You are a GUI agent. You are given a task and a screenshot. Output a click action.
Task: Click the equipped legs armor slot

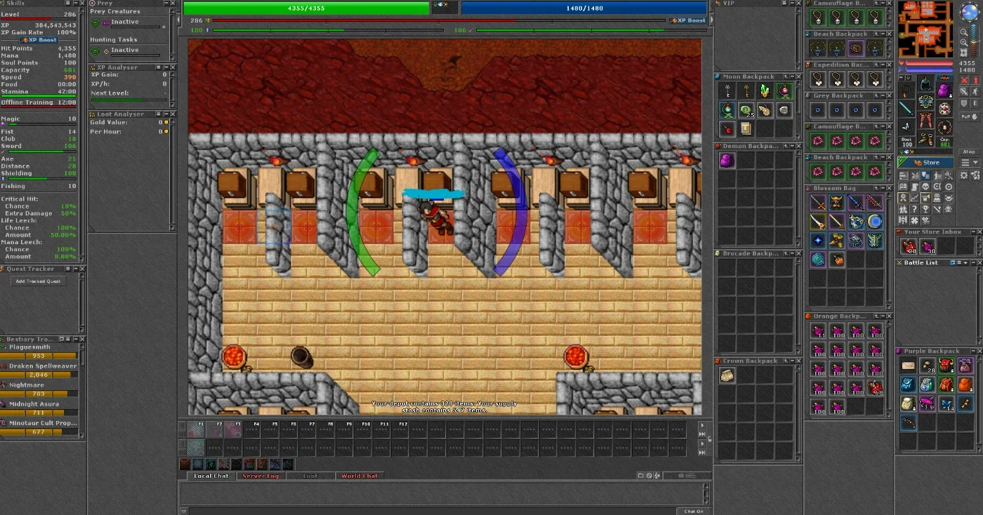point(927,119)
